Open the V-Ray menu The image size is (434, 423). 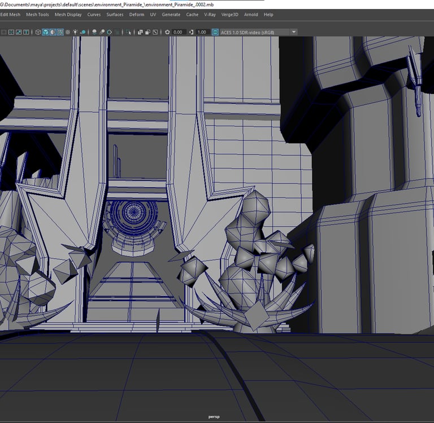pos(210,15)
